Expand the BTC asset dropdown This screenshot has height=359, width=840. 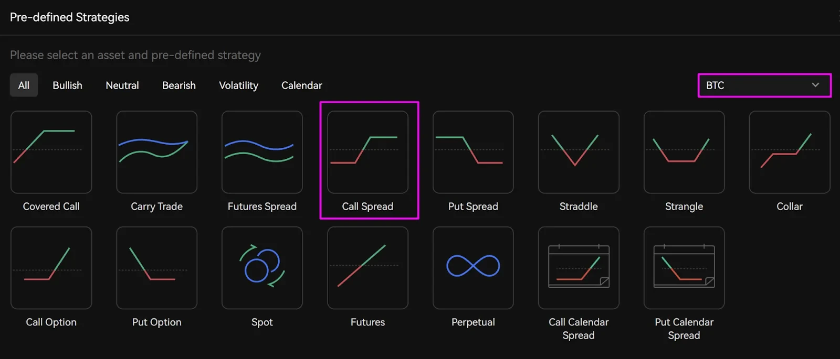(764, 85)
